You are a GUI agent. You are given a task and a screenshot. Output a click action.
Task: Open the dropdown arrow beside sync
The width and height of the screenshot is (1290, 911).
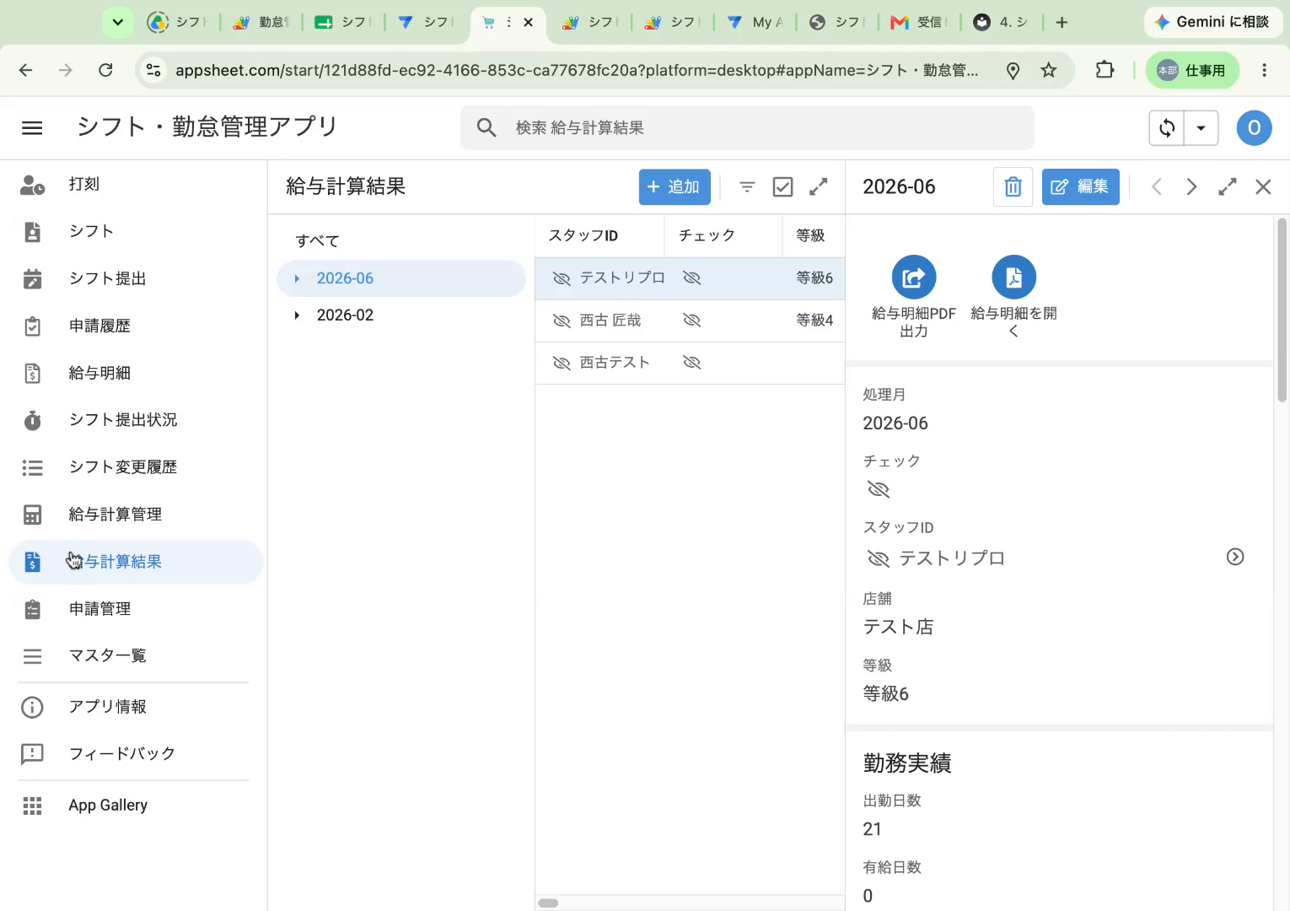(1201, 128)
